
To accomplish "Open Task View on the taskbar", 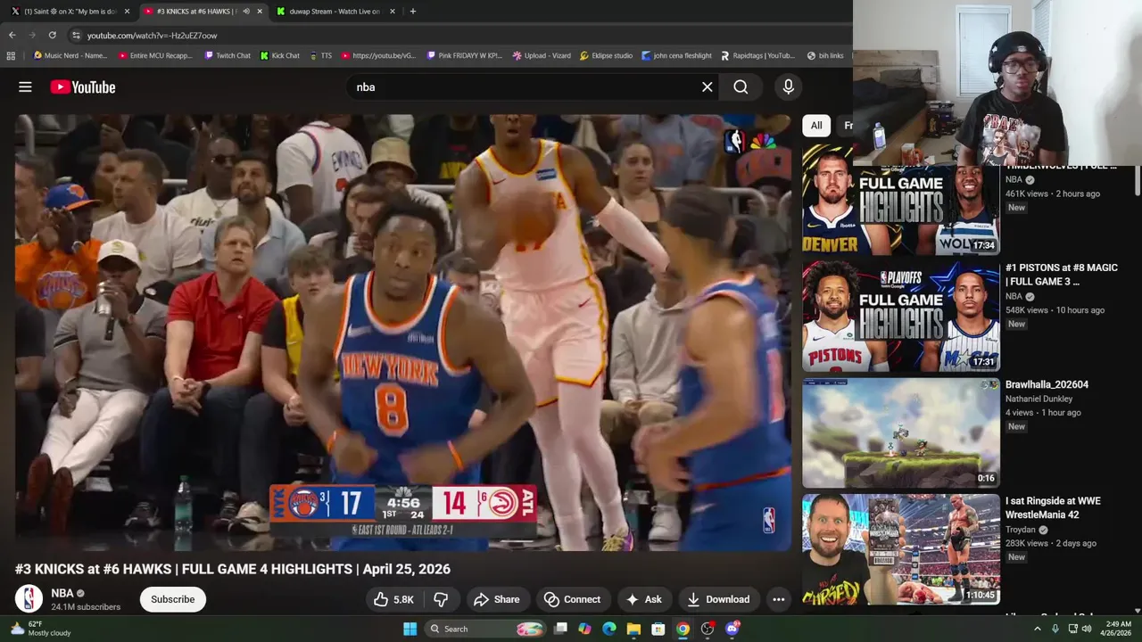I will (x=560, y=629).
